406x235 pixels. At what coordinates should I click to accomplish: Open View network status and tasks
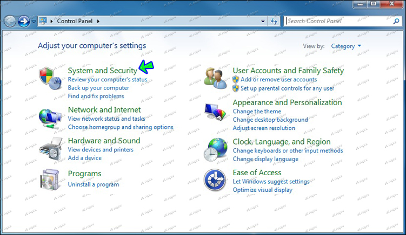point(107,119)
